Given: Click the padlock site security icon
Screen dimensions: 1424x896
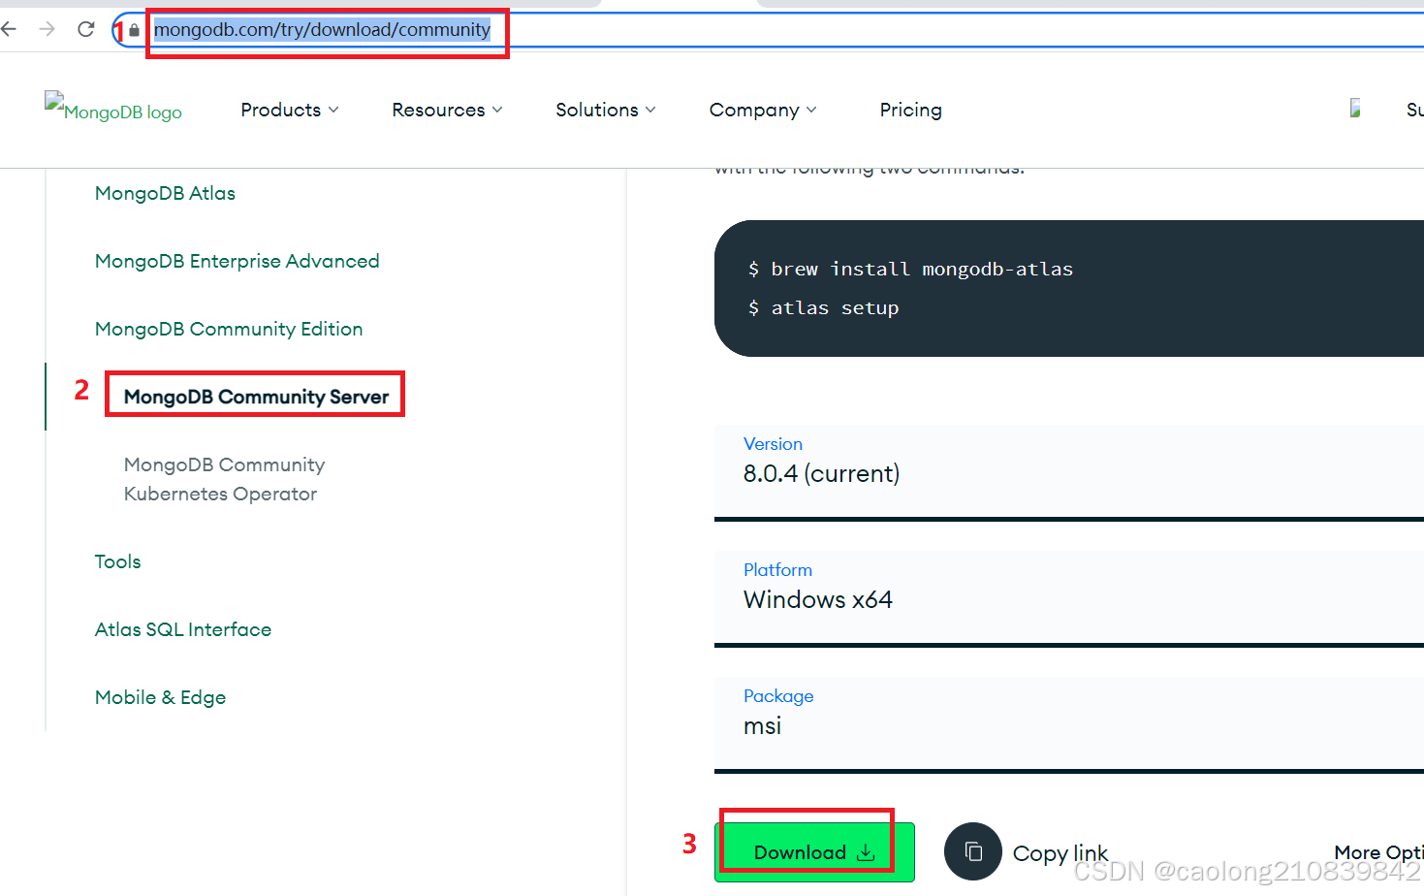Looking at the screenshot, I should [x=134, y=30].
